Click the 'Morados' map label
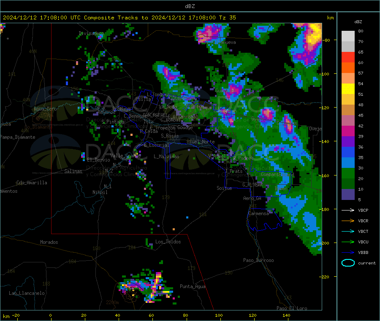This screenshot has height=321, width=380. (x=49, y=242)
